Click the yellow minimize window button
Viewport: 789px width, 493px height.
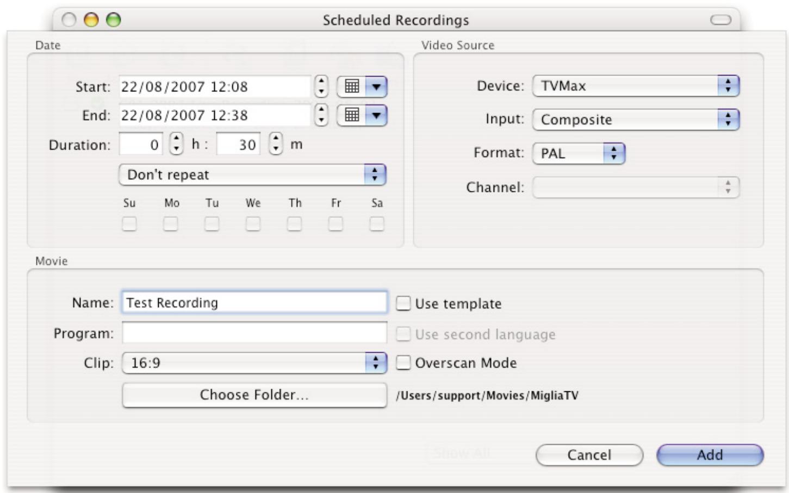point(91,20)
